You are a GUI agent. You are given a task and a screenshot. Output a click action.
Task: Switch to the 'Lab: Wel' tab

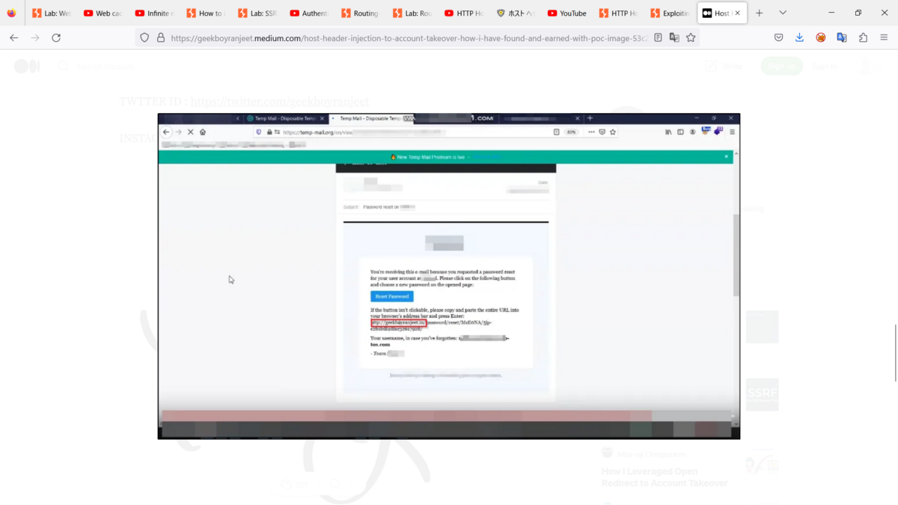click(x=51, y=13)
